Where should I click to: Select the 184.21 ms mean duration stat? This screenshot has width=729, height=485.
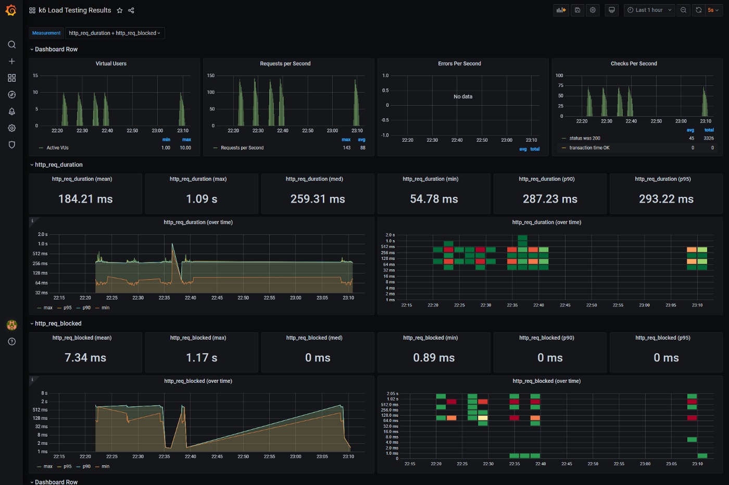(85, 199)
